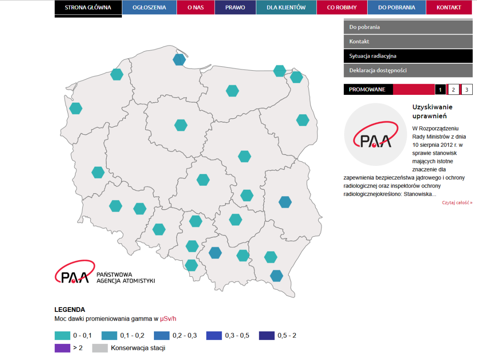Open the CO ROBIMY navigation item
Screen dimensions: 477x363
pyautogui.click(x=342, y=7)
